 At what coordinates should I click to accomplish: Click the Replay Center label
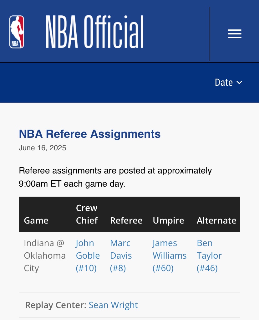point(56,305)
